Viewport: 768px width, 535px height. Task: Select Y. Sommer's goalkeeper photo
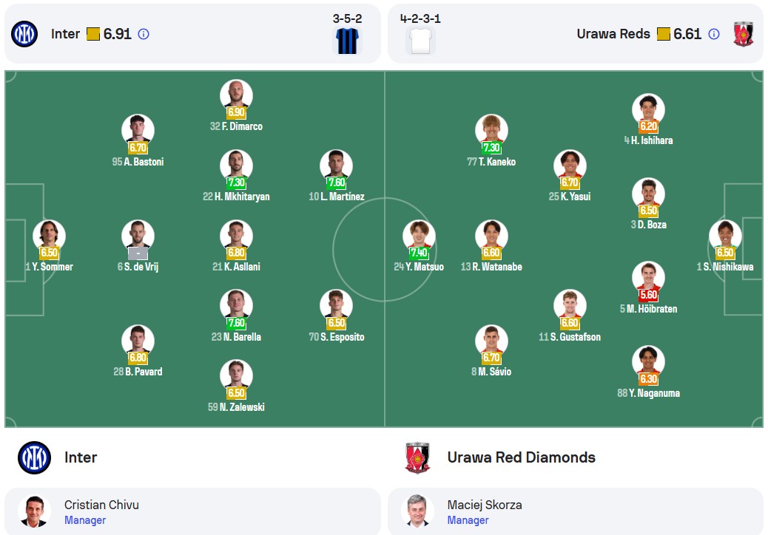pyautogui.click(x=49, y=236)
